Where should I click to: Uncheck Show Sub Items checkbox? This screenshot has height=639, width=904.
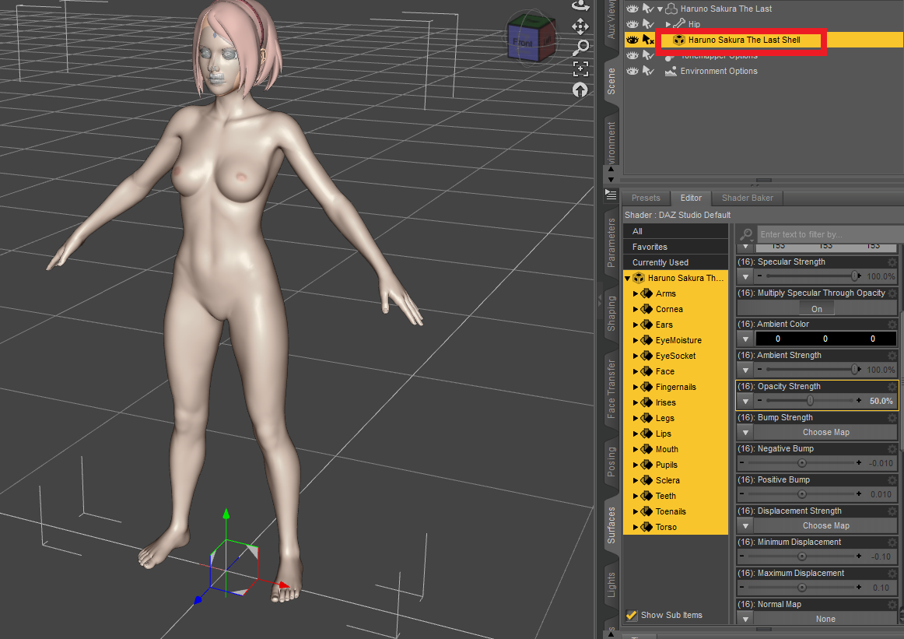point(631,615)
